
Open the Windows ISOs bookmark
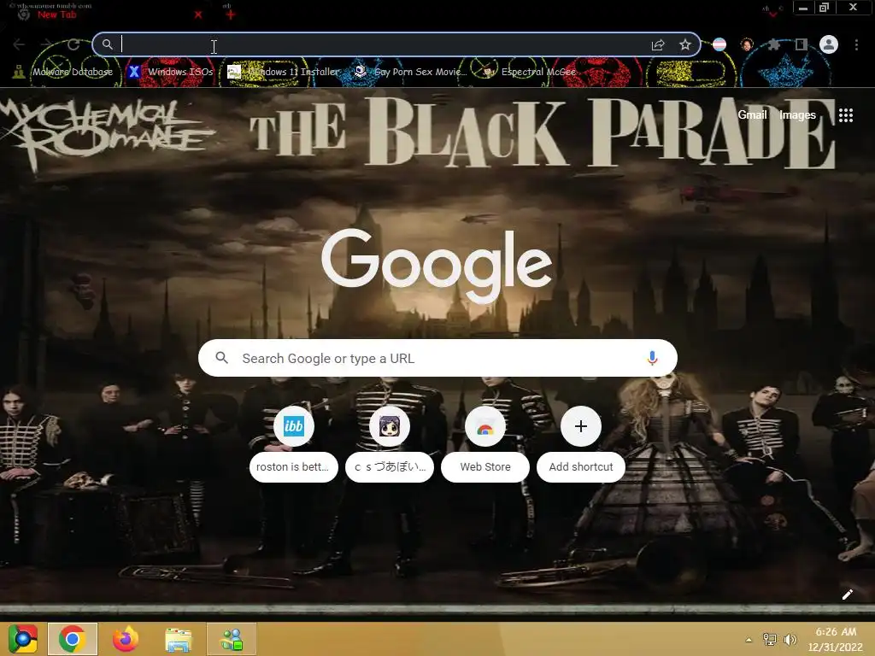(170, 72)
